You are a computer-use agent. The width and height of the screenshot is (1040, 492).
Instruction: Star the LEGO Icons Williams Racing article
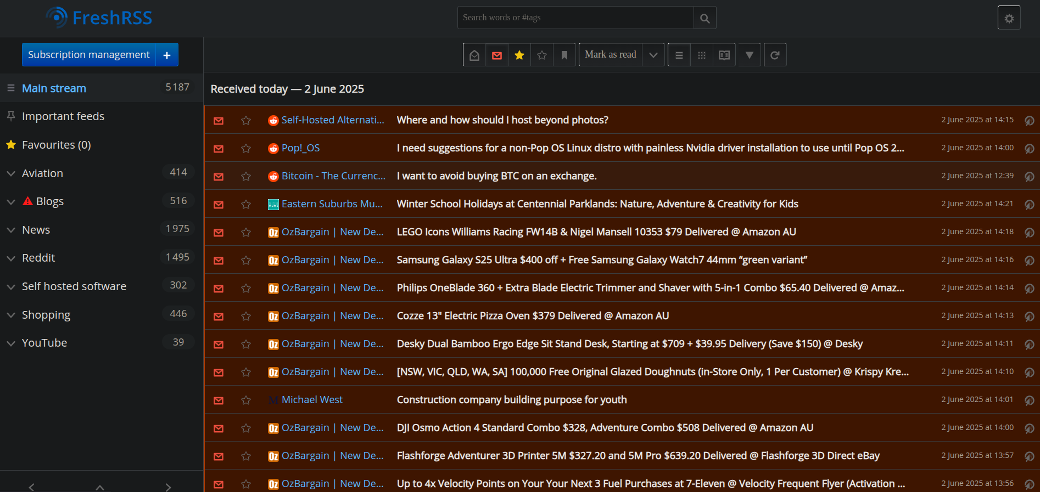point(246,233)
